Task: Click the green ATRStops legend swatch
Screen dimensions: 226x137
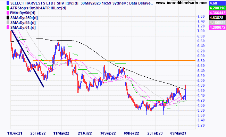Action: pyautogui.click(x=8, y=8)
